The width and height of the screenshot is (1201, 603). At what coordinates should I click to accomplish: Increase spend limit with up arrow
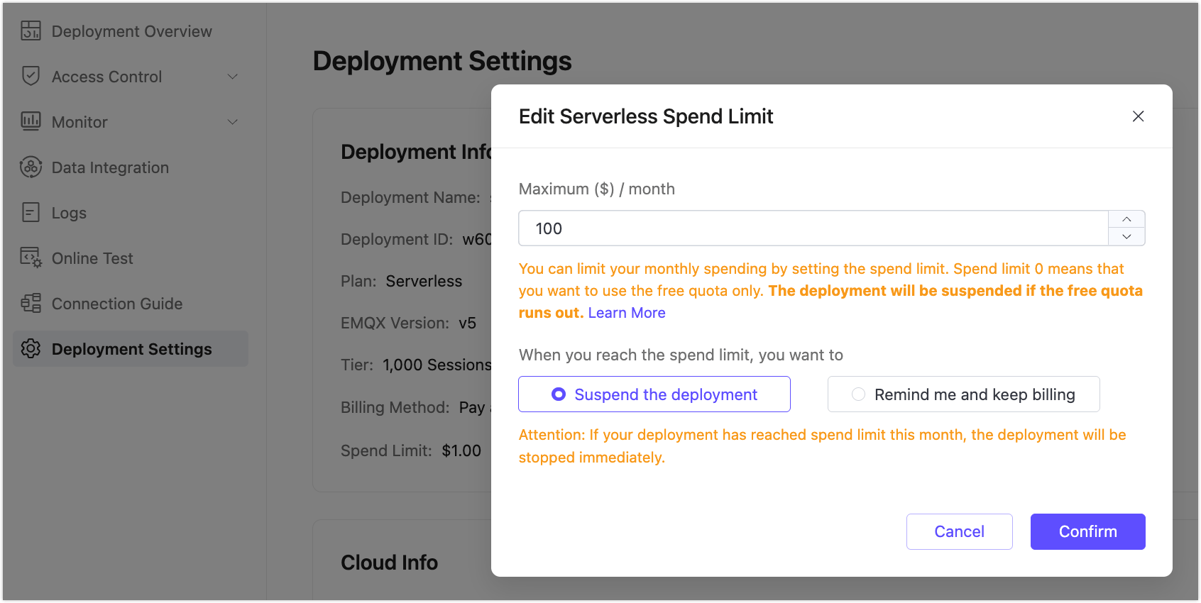(x=1126, y=219)
